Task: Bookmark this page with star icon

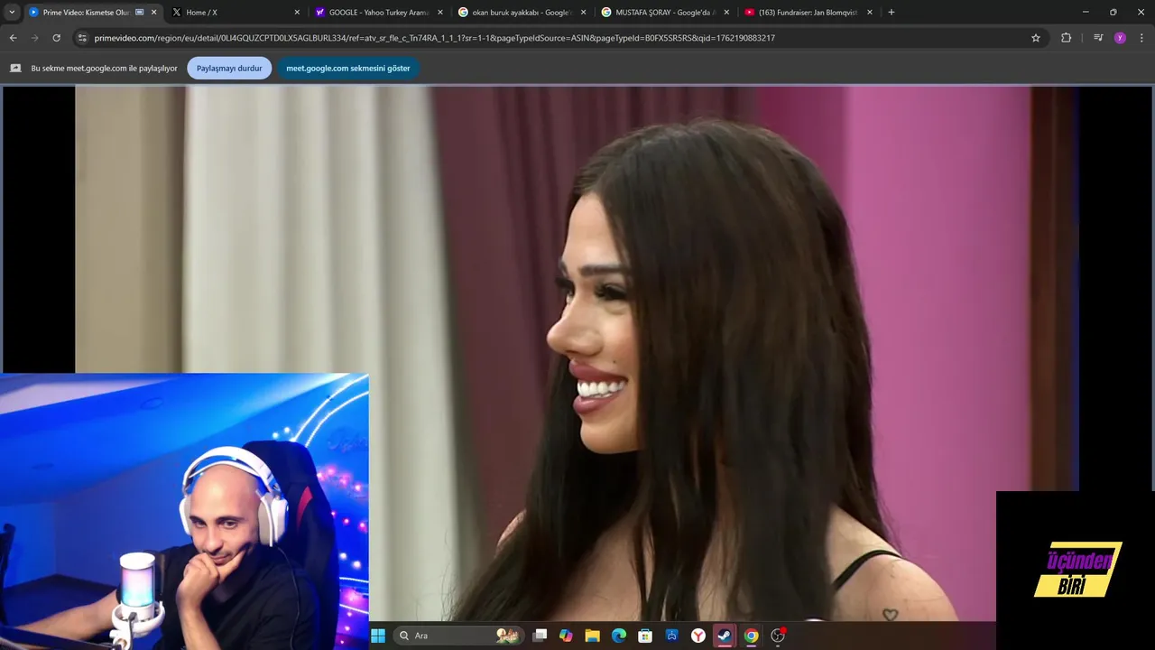Action: click(x=1036, y=38)
